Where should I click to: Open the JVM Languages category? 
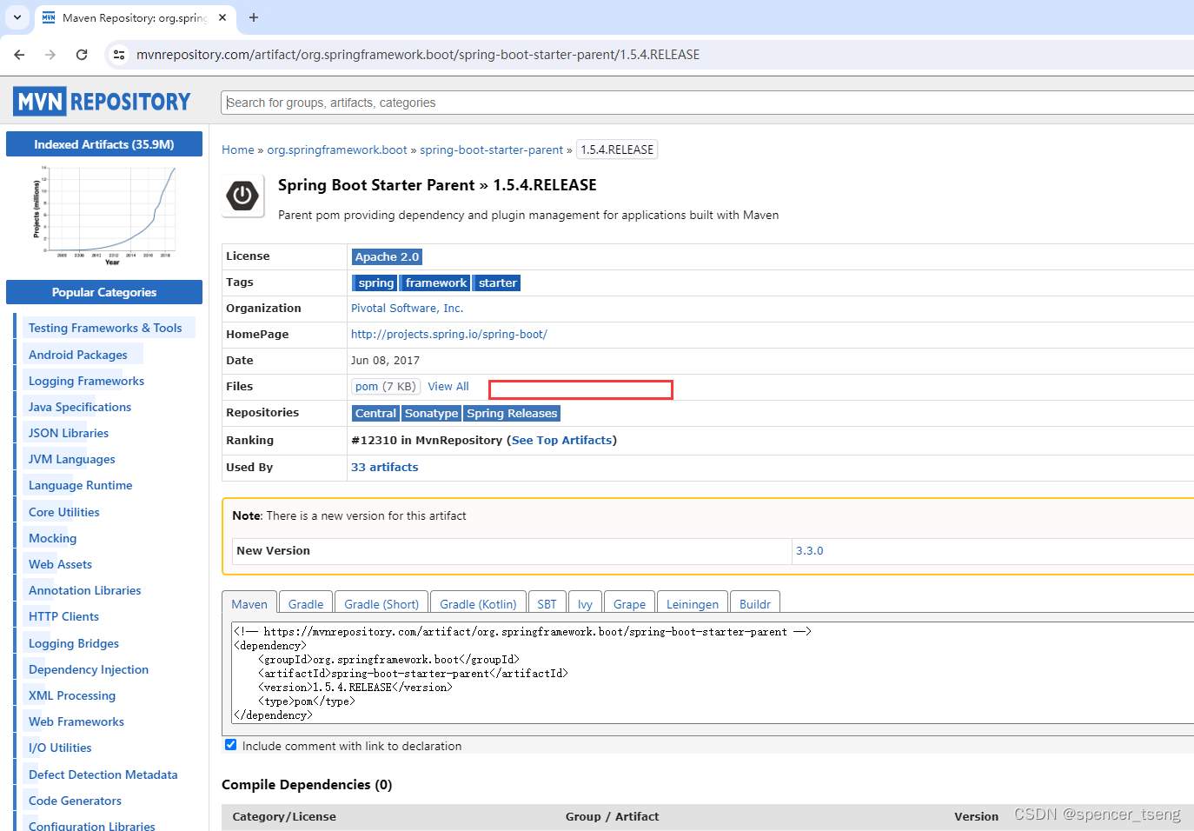coord(72,459)
